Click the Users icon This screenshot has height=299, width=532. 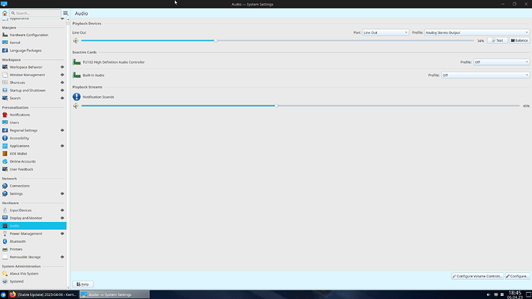[5, 123]
